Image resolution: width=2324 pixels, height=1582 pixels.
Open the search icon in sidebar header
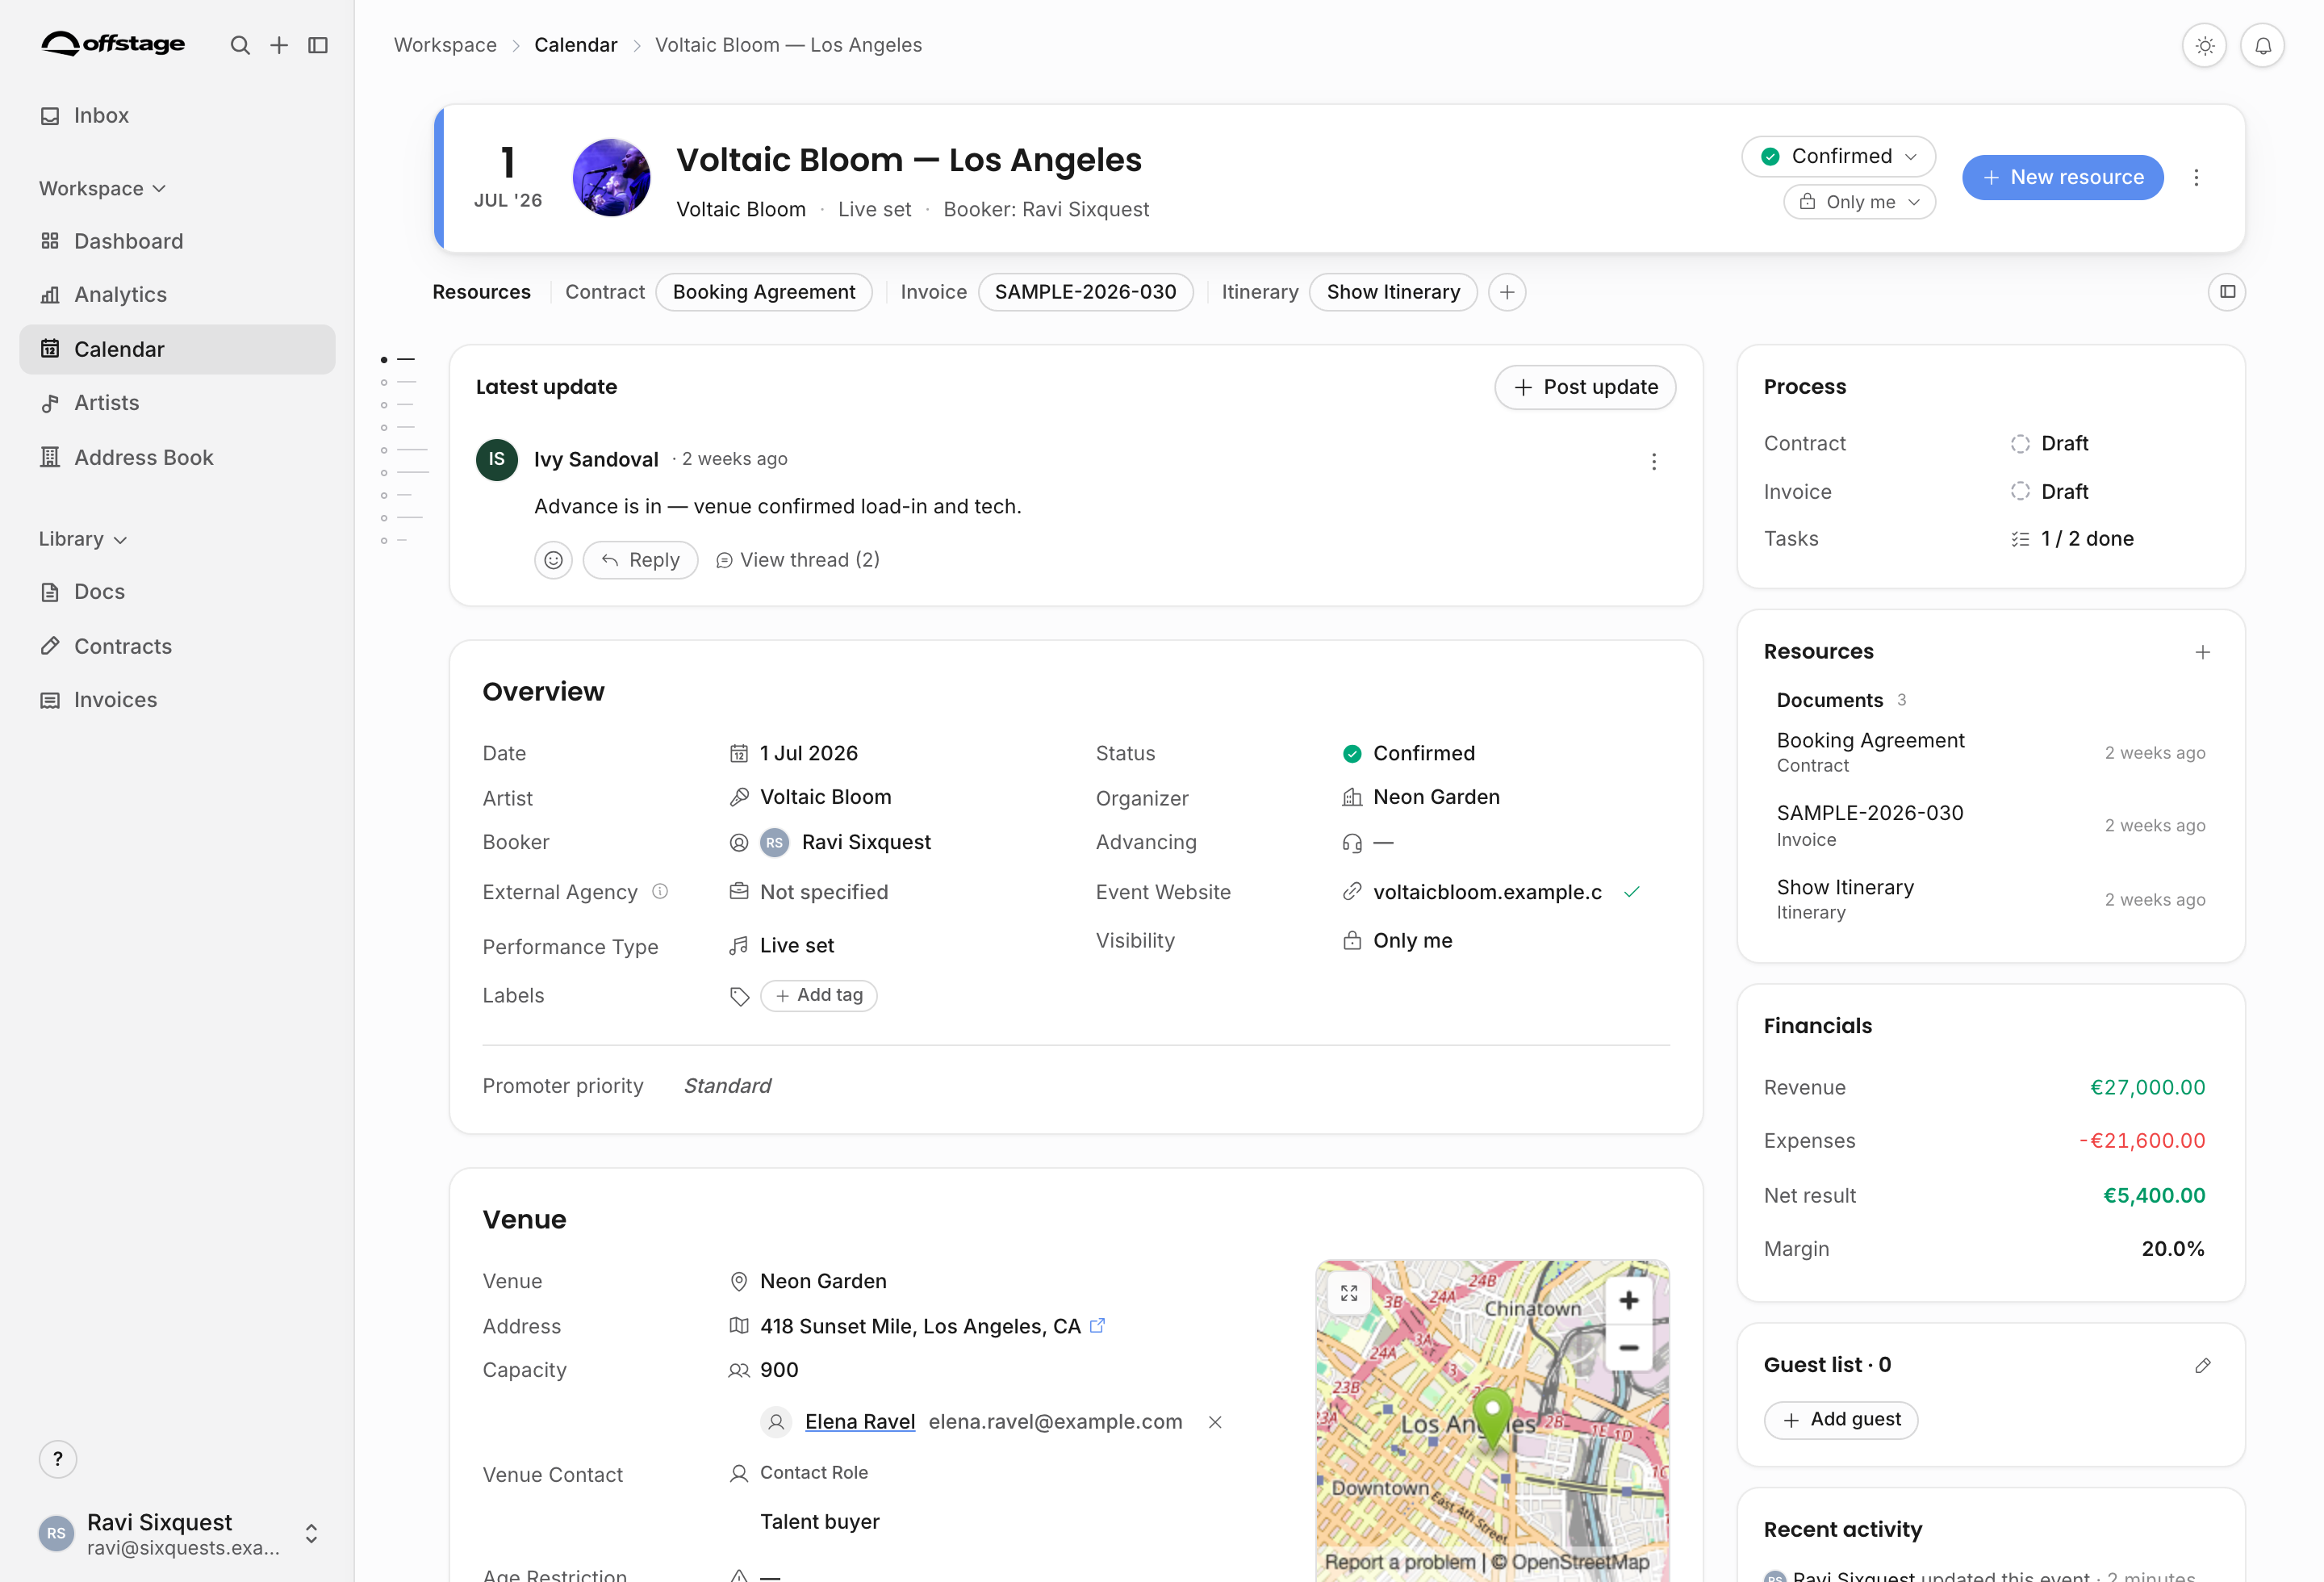[x=240, y=45]
